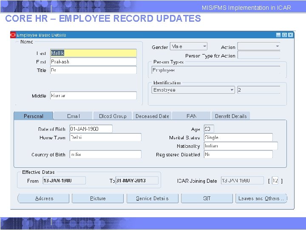Close the Employee Basic Details window

pos(291,35)
